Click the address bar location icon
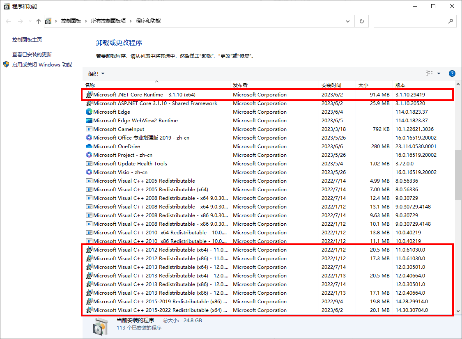This screenshot has width=462, height=339. pyautogui.click(x=48, y=21)
